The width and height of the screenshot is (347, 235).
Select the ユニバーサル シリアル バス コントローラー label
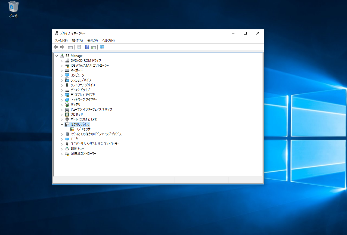click(95, 144)
